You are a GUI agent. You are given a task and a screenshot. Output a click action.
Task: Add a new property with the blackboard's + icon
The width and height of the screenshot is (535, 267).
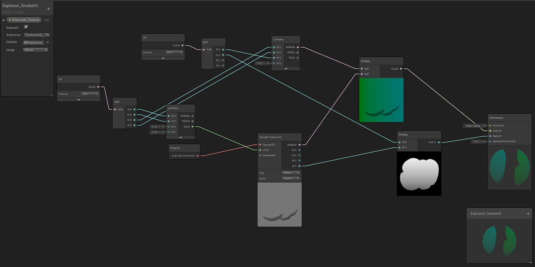(48, 8)
